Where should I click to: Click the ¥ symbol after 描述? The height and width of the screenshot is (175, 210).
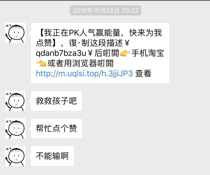127,43
